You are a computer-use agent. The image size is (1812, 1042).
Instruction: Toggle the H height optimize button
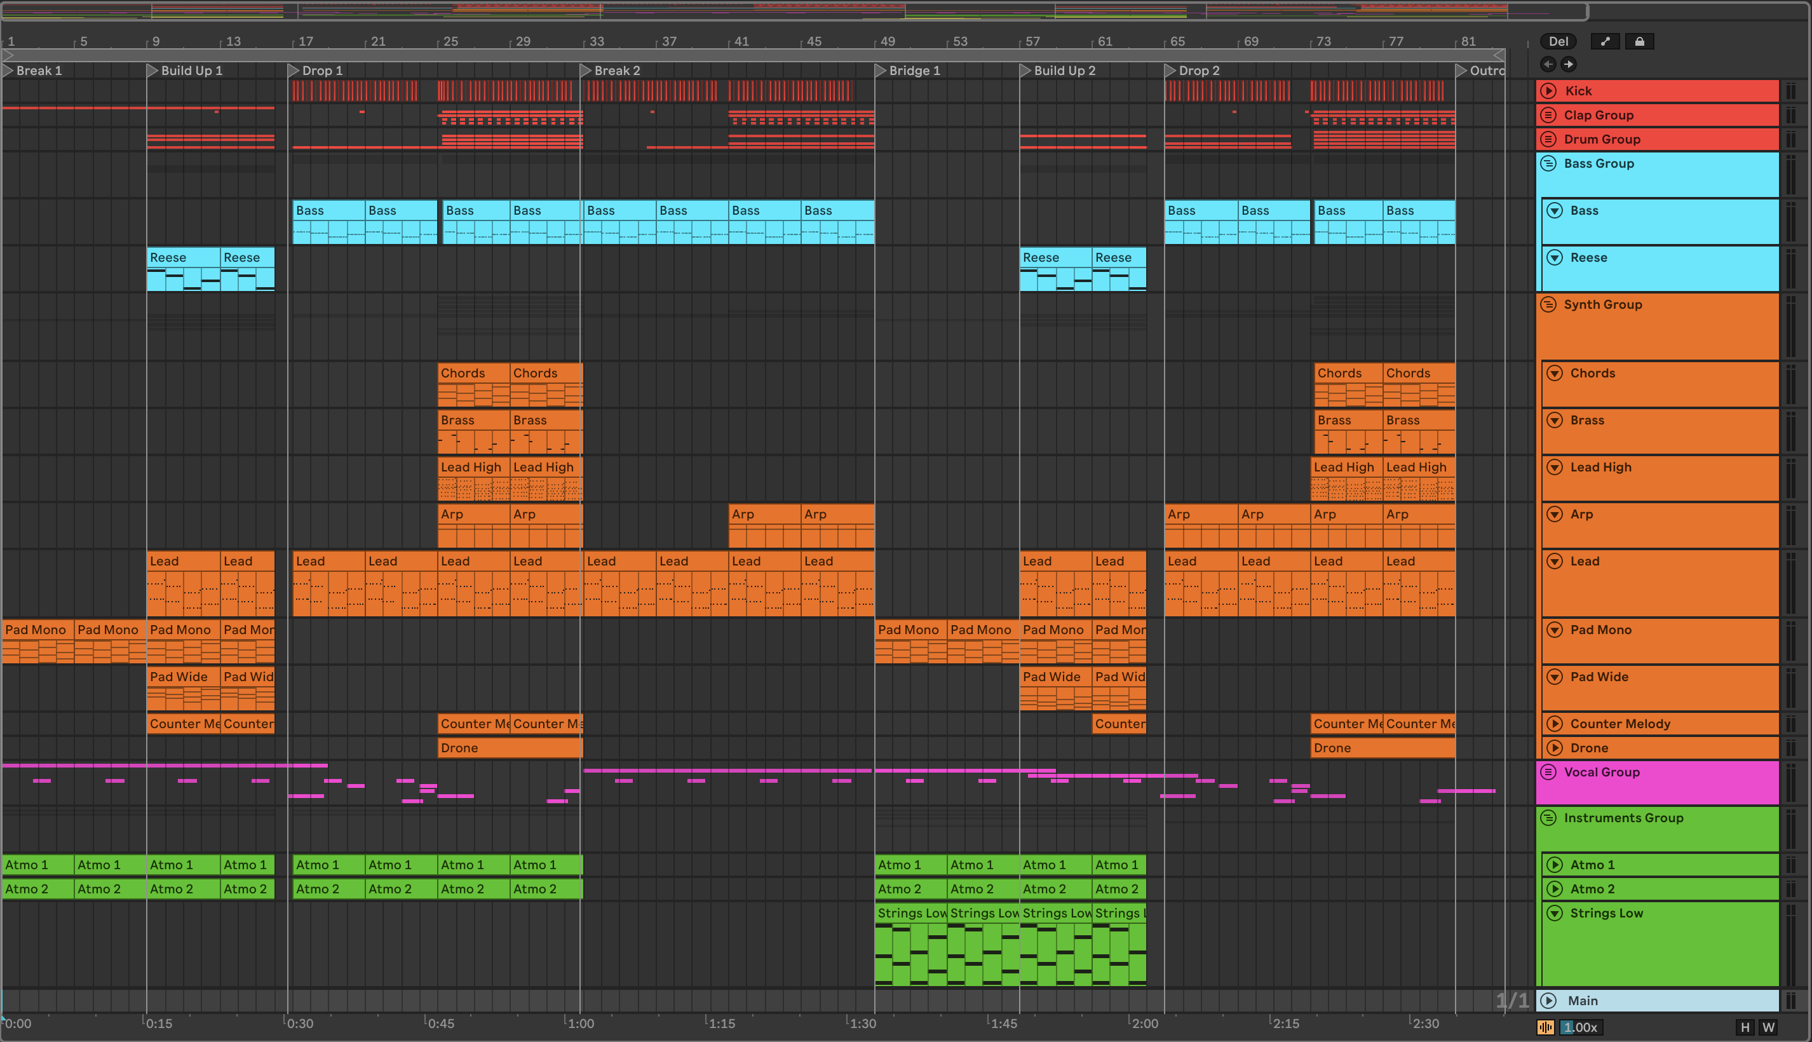[x=1745, y=1027]
